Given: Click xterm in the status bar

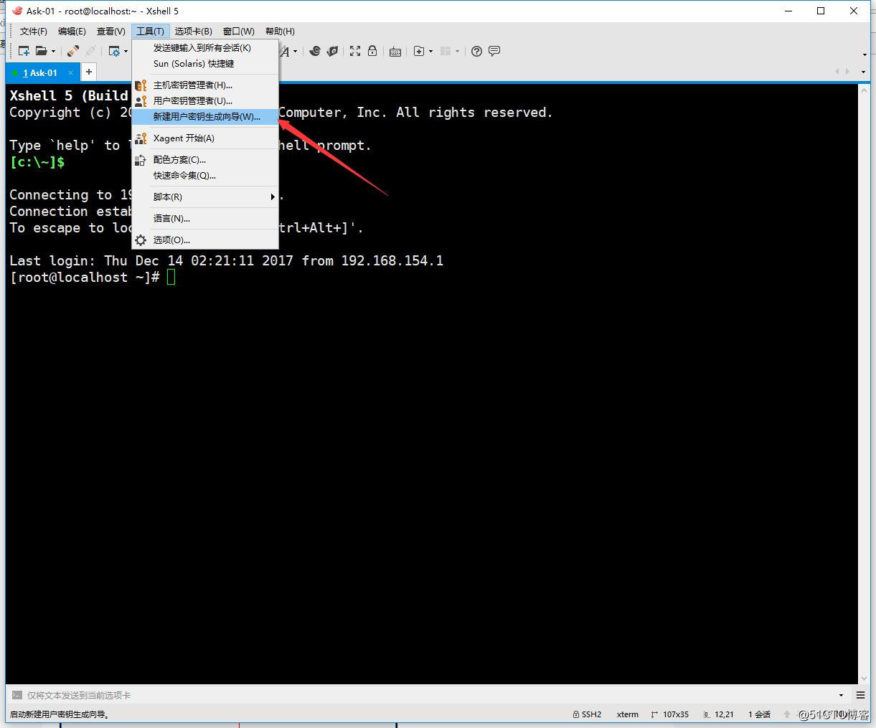Looking at the screenshot, I should tap(628, 714).
